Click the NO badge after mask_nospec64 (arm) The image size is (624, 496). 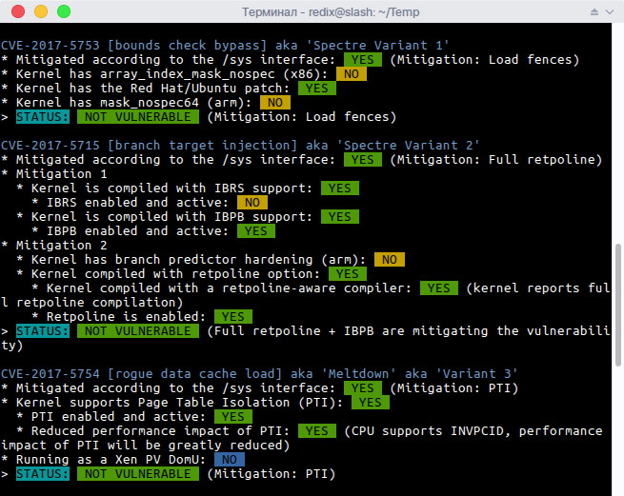[275, 103]
